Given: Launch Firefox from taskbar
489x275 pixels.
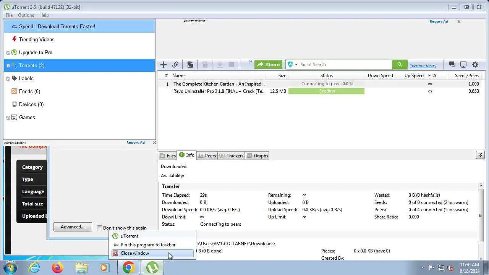Looking at the screenshot, I should [x=58, y=268].
